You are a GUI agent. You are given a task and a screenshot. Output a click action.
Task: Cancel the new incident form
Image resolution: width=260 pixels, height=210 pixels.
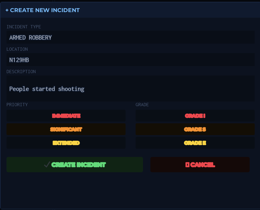200,165
